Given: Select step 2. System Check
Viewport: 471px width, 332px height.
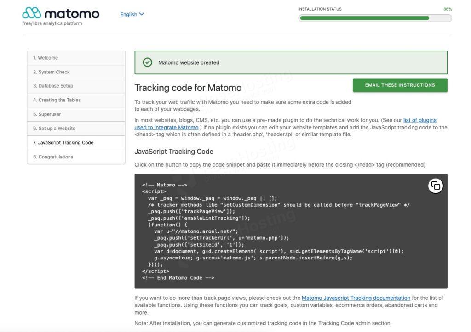Looking at the screenshot, I should coord(76,72).
